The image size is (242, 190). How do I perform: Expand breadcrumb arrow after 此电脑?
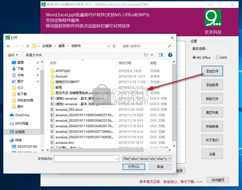click(55, 46)
